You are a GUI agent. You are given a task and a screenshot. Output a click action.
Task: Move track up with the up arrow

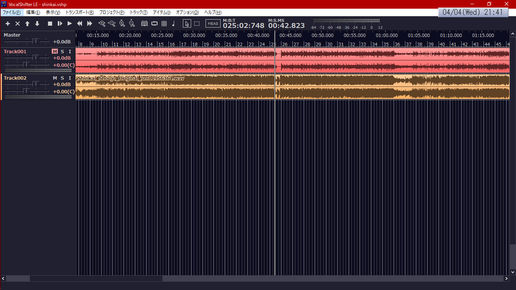27,23
